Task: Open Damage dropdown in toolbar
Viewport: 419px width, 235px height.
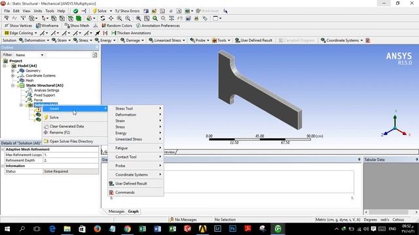Action: tap(132, 40)
